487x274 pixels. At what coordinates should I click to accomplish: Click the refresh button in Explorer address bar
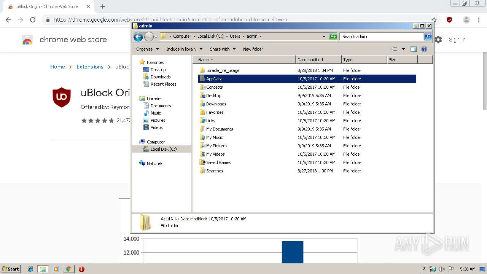click(x=333, y=37)
